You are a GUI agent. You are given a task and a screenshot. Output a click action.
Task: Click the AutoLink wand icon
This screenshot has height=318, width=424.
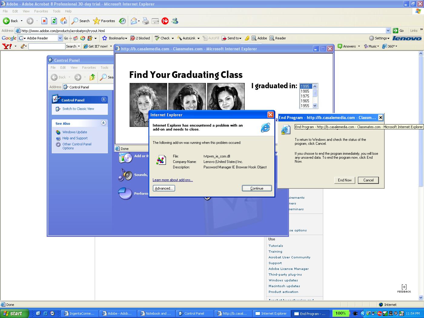coord(179,38)
